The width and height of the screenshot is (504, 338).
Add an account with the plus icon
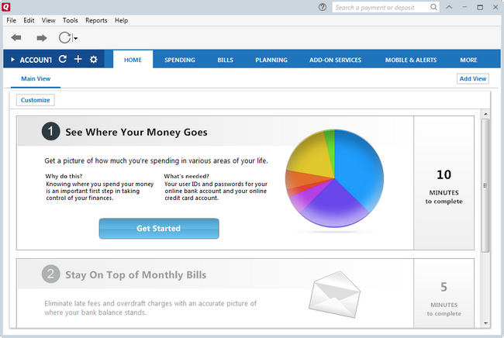78,59
